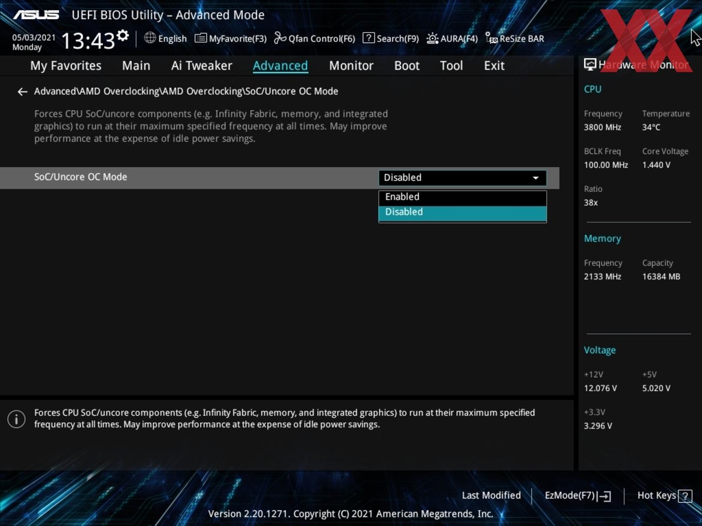Select the Advanced tab

pyautogui.click(x=280, y=65)
